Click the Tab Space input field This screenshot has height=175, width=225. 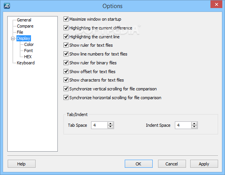(99, 125)
